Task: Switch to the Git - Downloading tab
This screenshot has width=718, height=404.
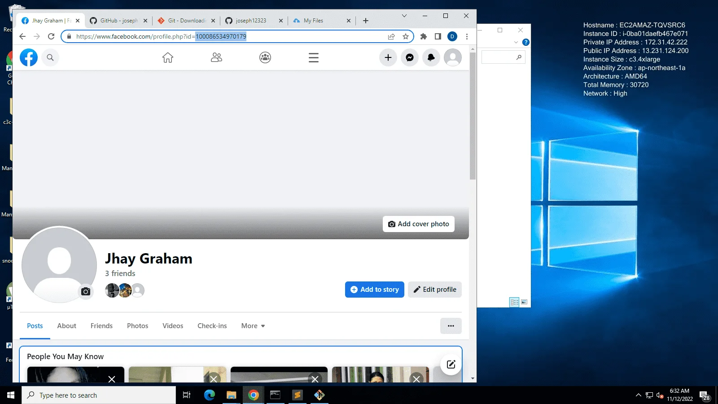Action: (x=186, y=21)
